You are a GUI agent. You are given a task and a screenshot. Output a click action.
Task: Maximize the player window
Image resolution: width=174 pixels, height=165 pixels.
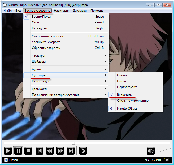pos(158,5)
